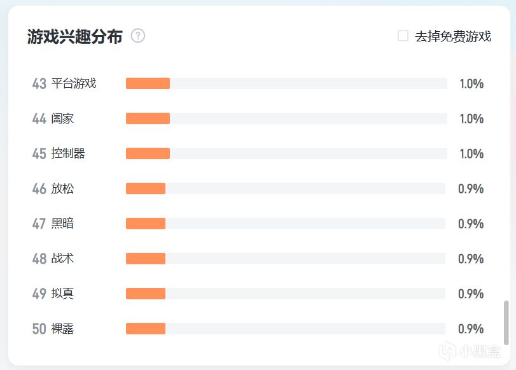Click the 去掉免费游戏 label text

tap(453, 36)
